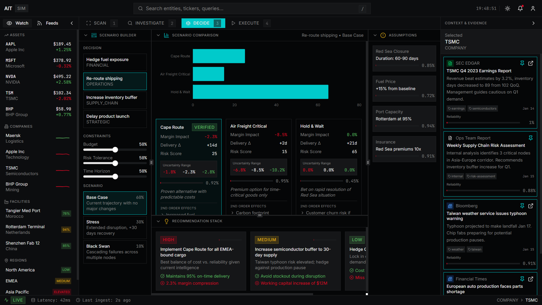Open the Cape Route scenario card
This screenshot has width=542, height=305.
pyautogui.click(x=189, y=167)
